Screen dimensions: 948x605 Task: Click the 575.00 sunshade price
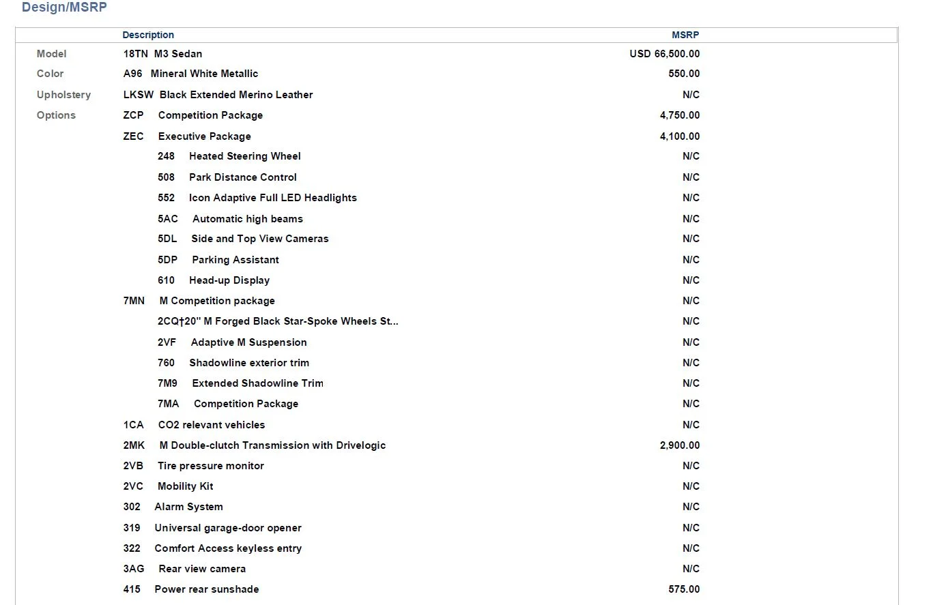point(684,589)
